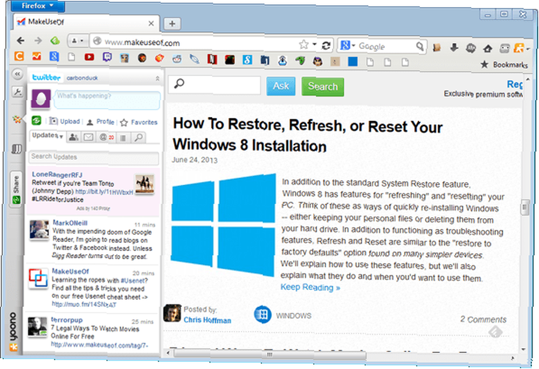Screen dimensions: 539x369
Task: Click the green Search button
Action: tap(323, 86)
